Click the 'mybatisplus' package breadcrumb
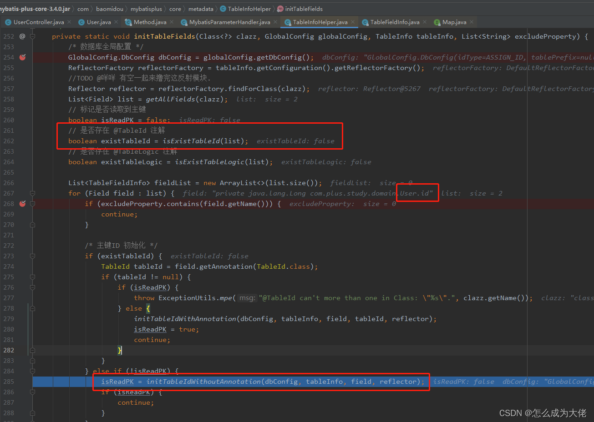Viewport: 594px width, 422px height. click(146, 9)
